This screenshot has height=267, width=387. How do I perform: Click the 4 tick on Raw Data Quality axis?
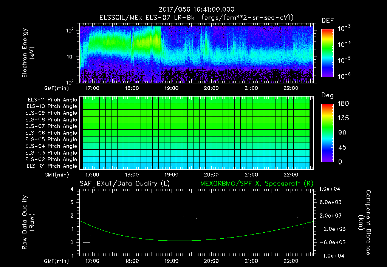tap(72, 189)
